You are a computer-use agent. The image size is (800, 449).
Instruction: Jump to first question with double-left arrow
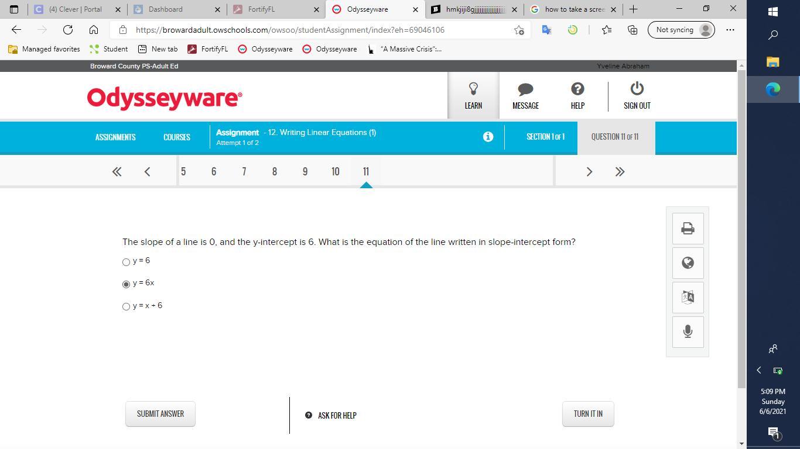pos(117,171)
